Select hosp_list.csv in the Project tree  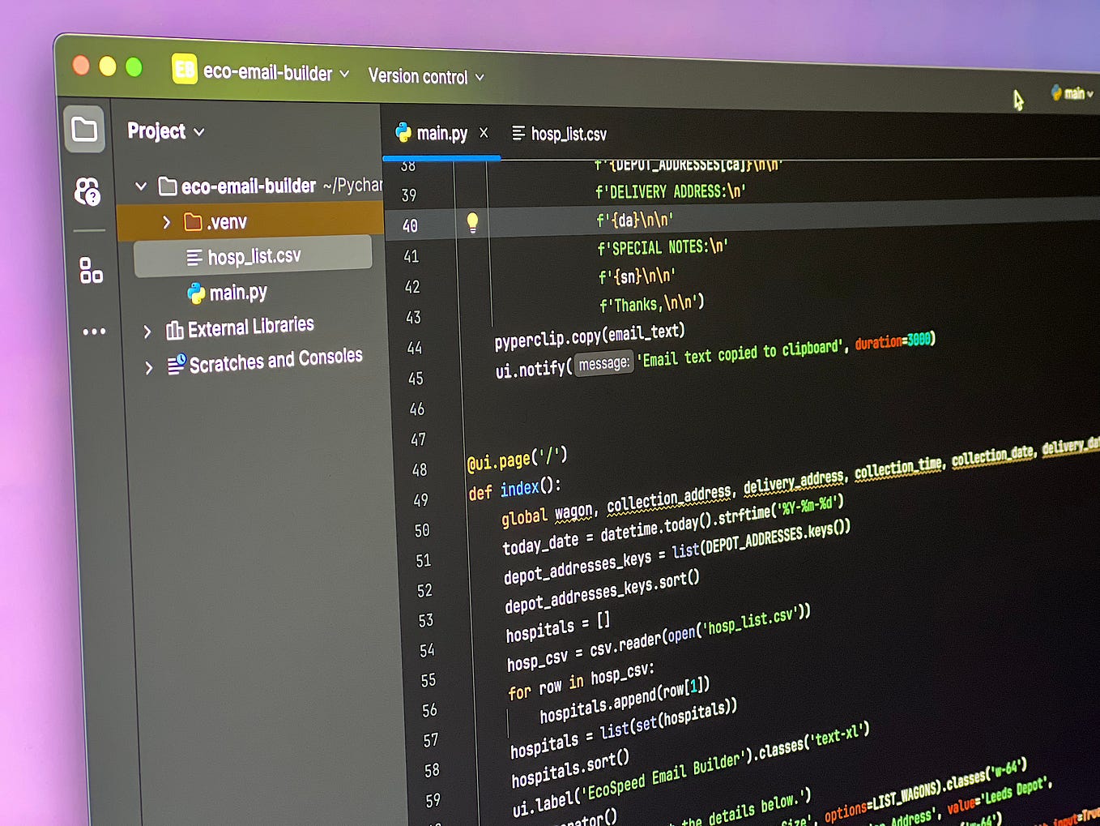click(x=254, y=255)
